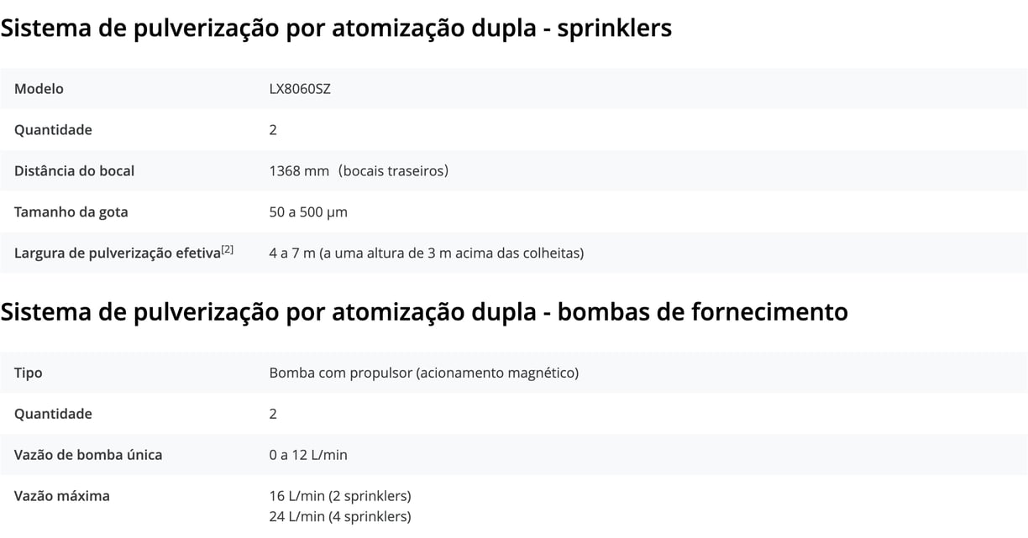
Task: Click Largura de pulverização efetiva label
Action: pyautogui.click(x=117, y=253)
